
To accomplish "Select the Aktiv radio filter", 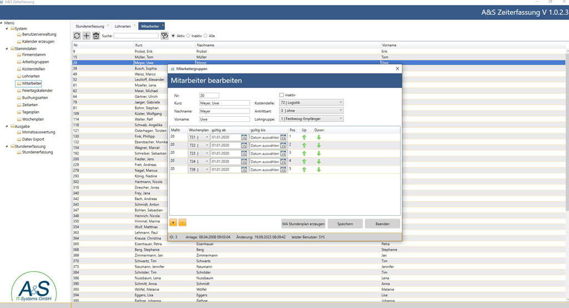I will [173, 36].
